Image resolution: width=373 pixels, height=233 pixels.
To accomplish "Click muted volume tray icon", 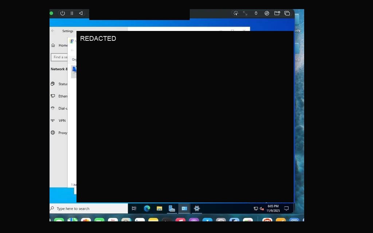I will tap(262, 209).
